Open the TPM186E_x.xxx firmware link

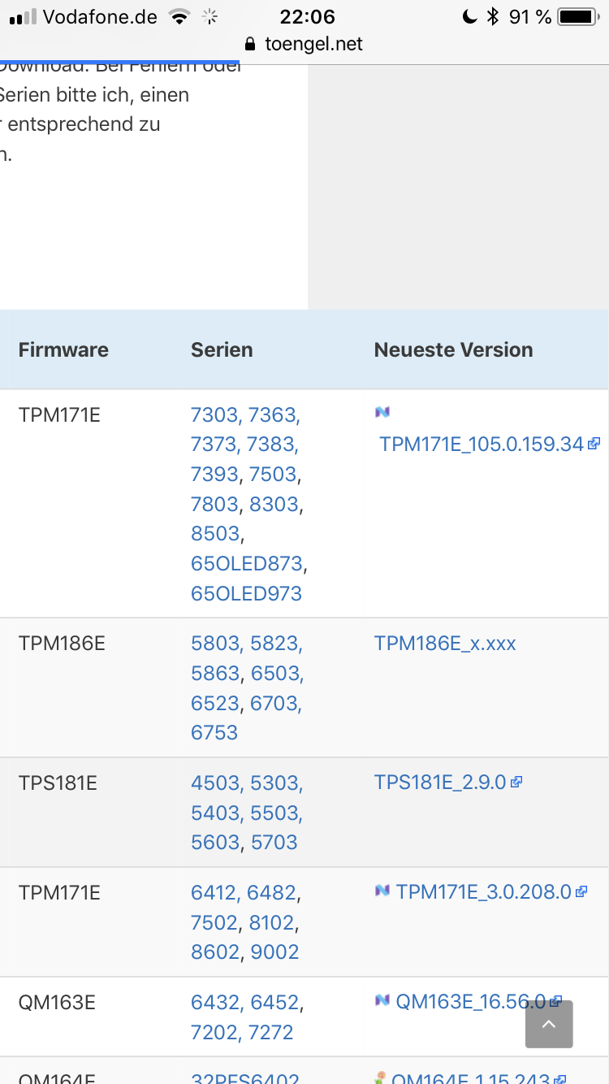point(445,644)
